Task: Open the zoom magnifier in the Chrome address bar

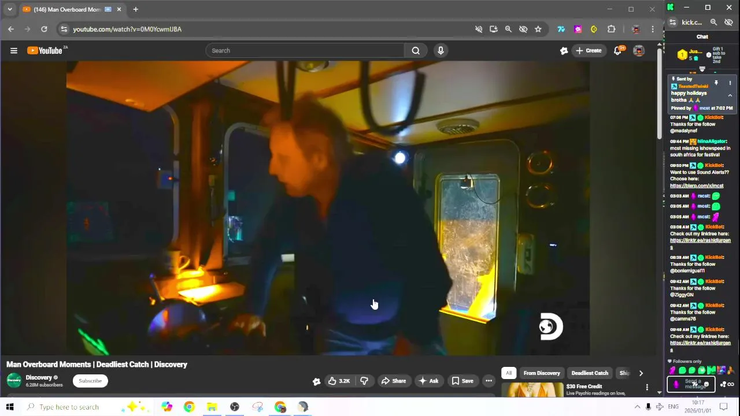Action: pos(508,29)
